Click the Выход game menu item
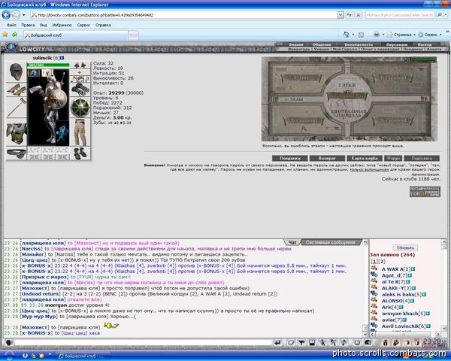The image size is (451, 361). pos(425,44)
